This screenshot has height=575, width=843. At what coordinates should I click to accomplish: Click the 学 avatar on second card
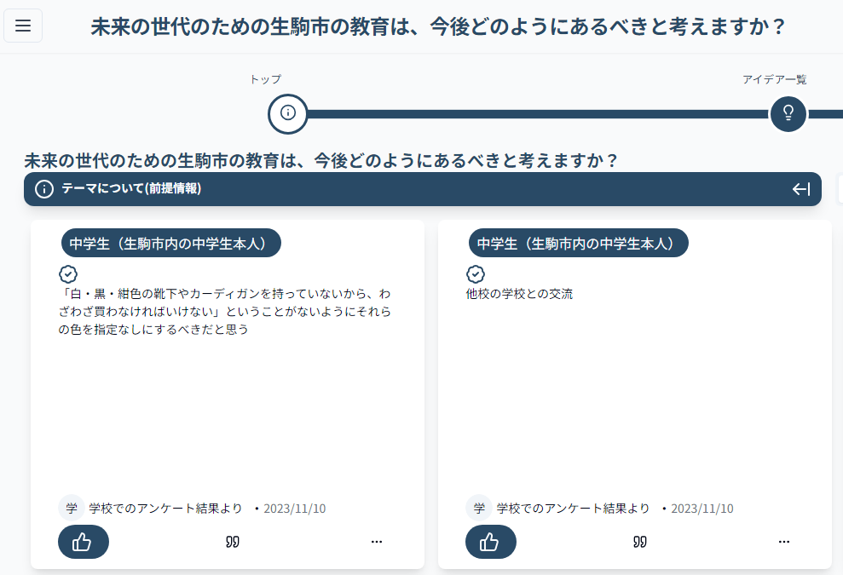pos(479,508)
